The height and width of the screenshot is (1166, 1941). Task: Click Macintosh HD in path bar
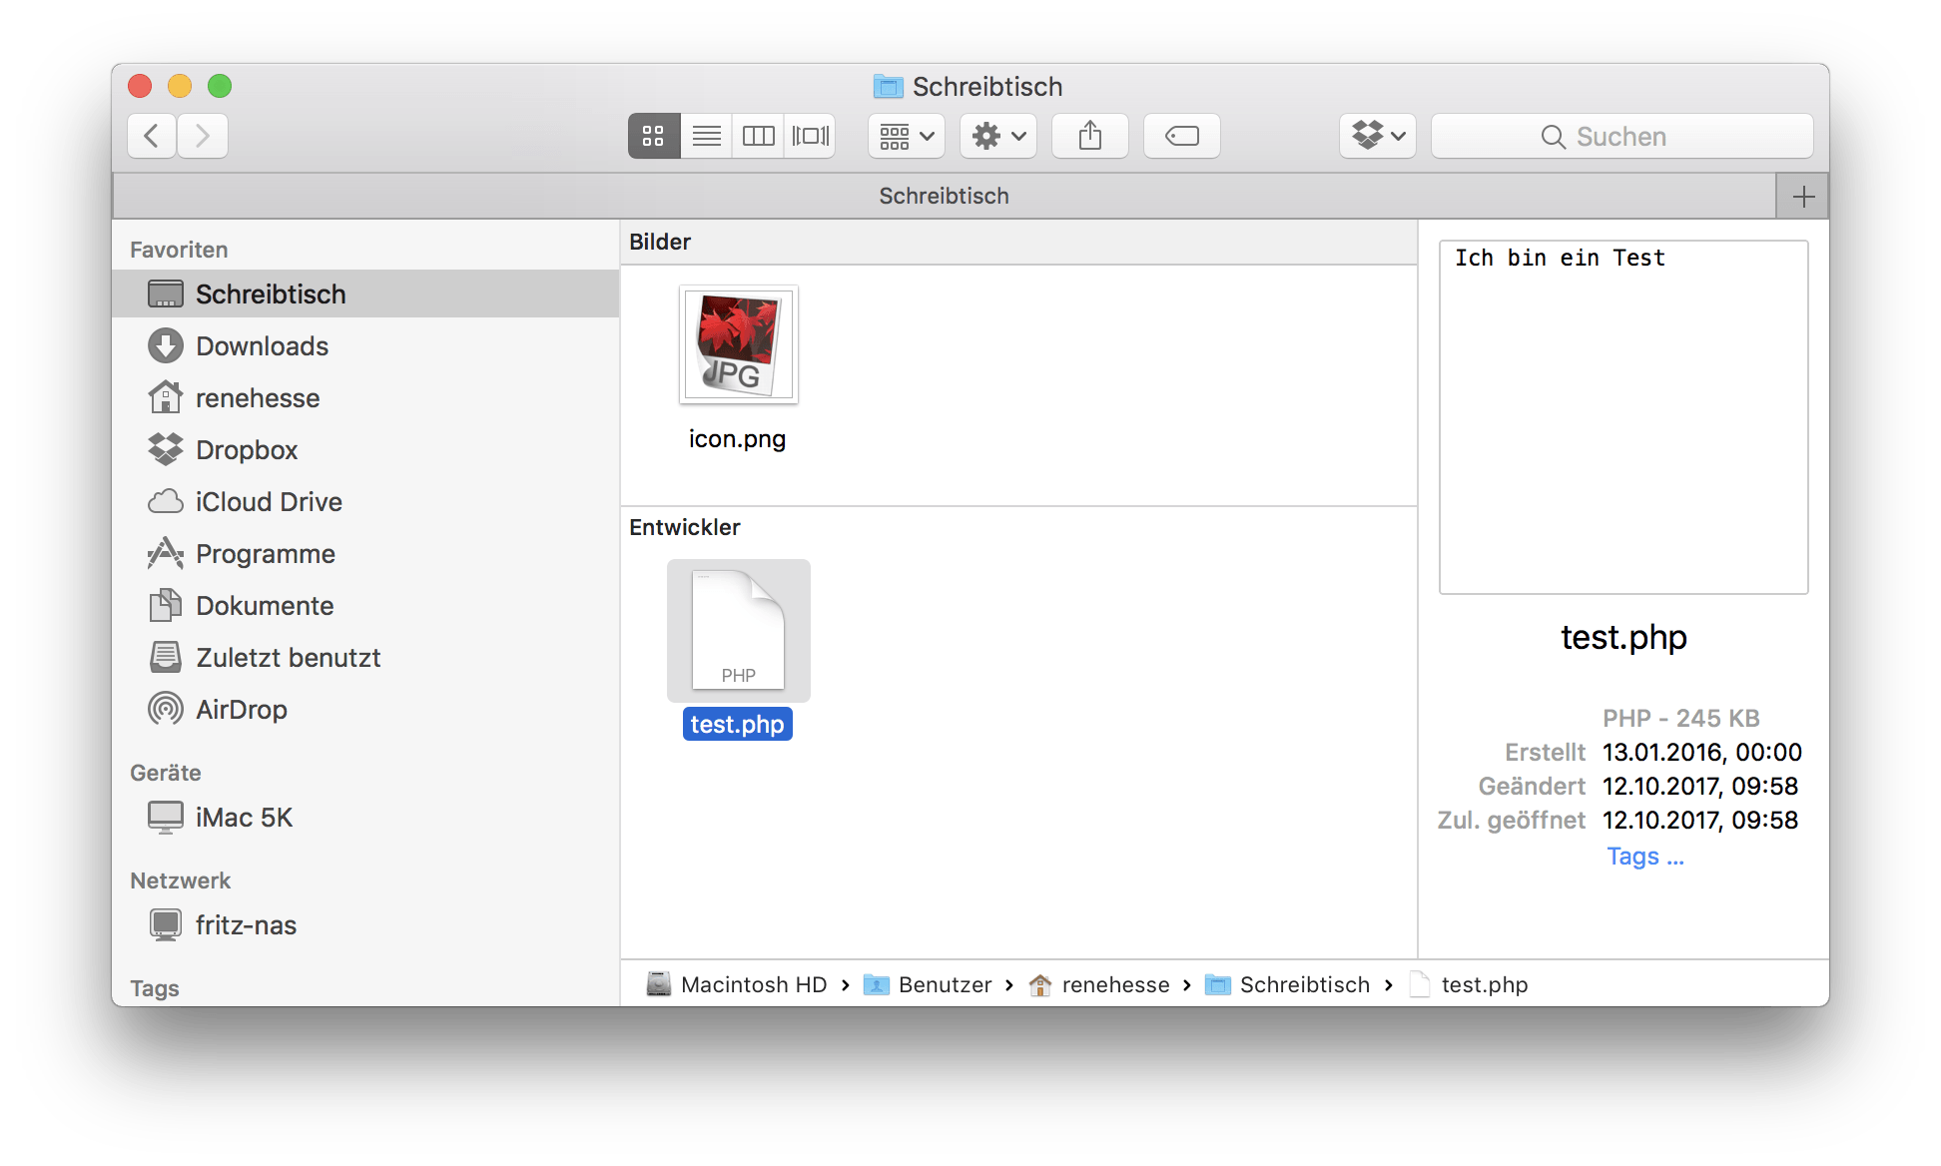click(738, 984)
